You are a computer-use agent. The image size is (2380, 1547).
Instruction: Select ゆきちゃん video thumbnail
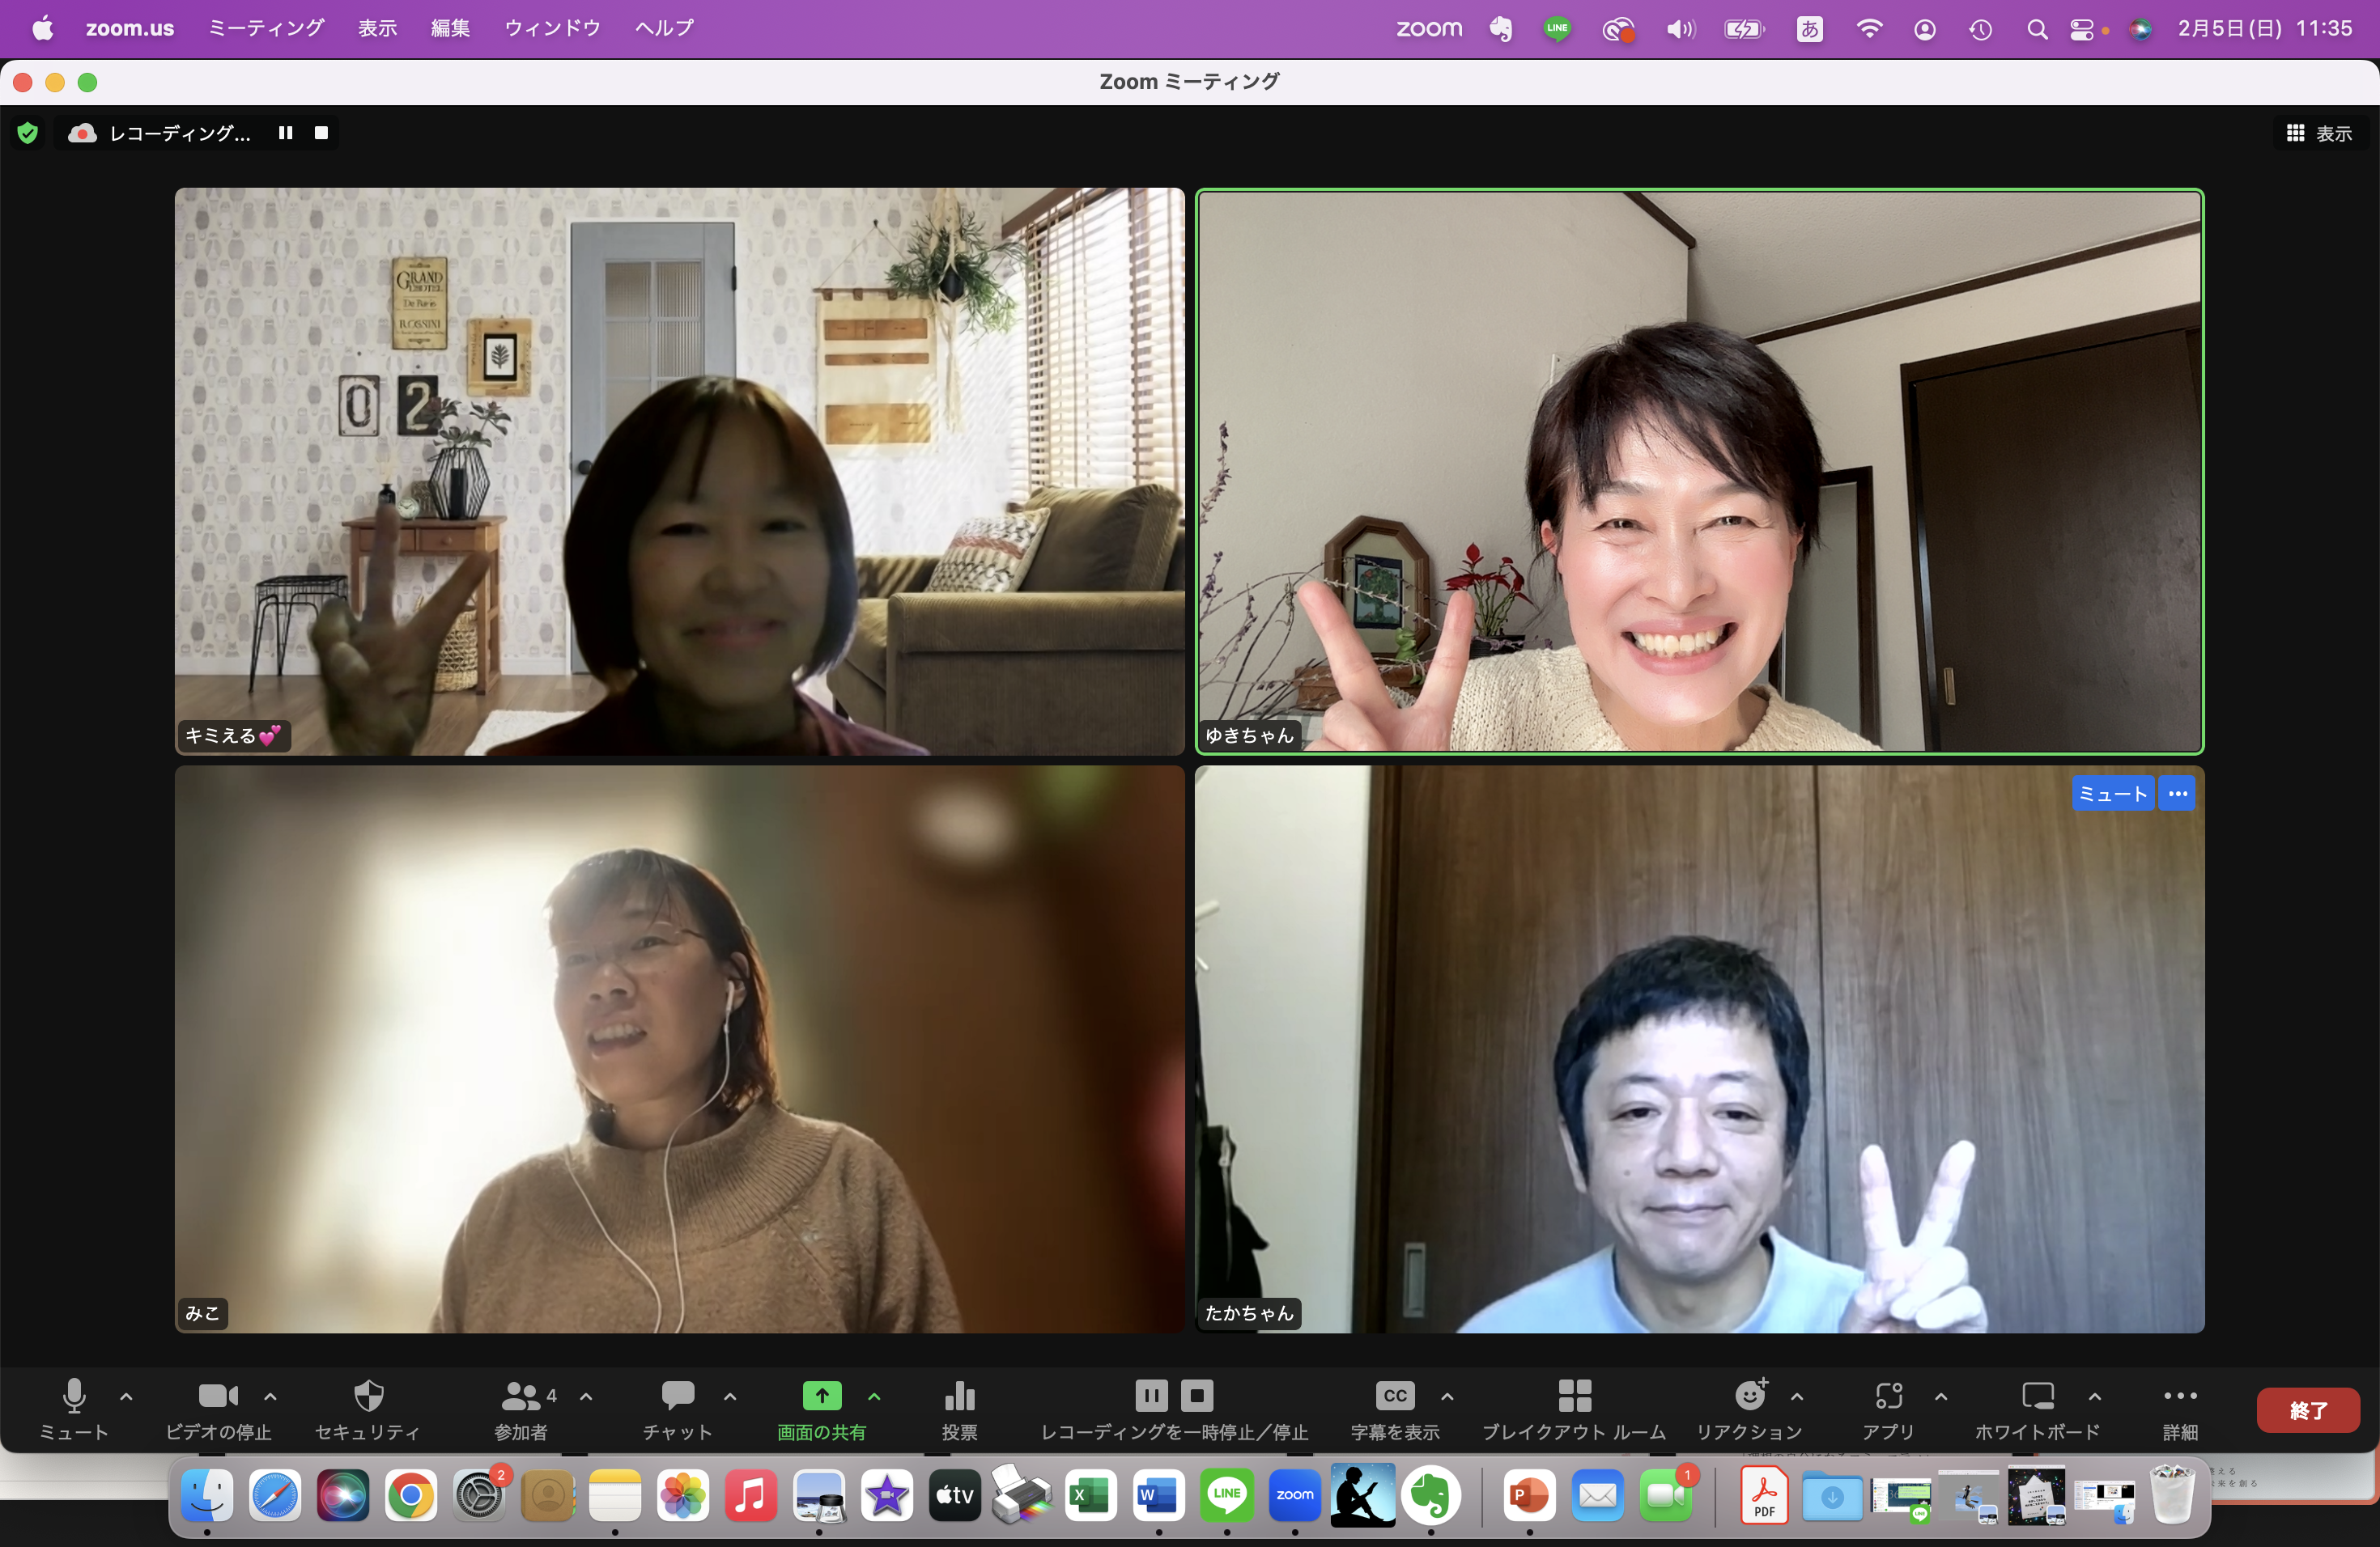[1699, 470]
